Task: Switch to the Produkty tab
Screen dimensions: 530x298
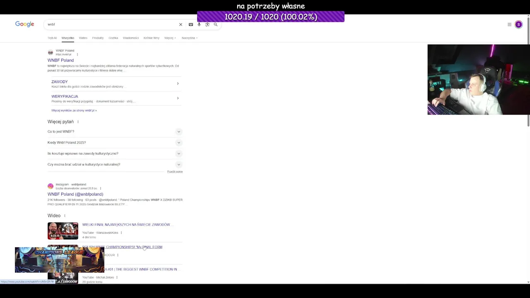Action: tap(98, 38)
